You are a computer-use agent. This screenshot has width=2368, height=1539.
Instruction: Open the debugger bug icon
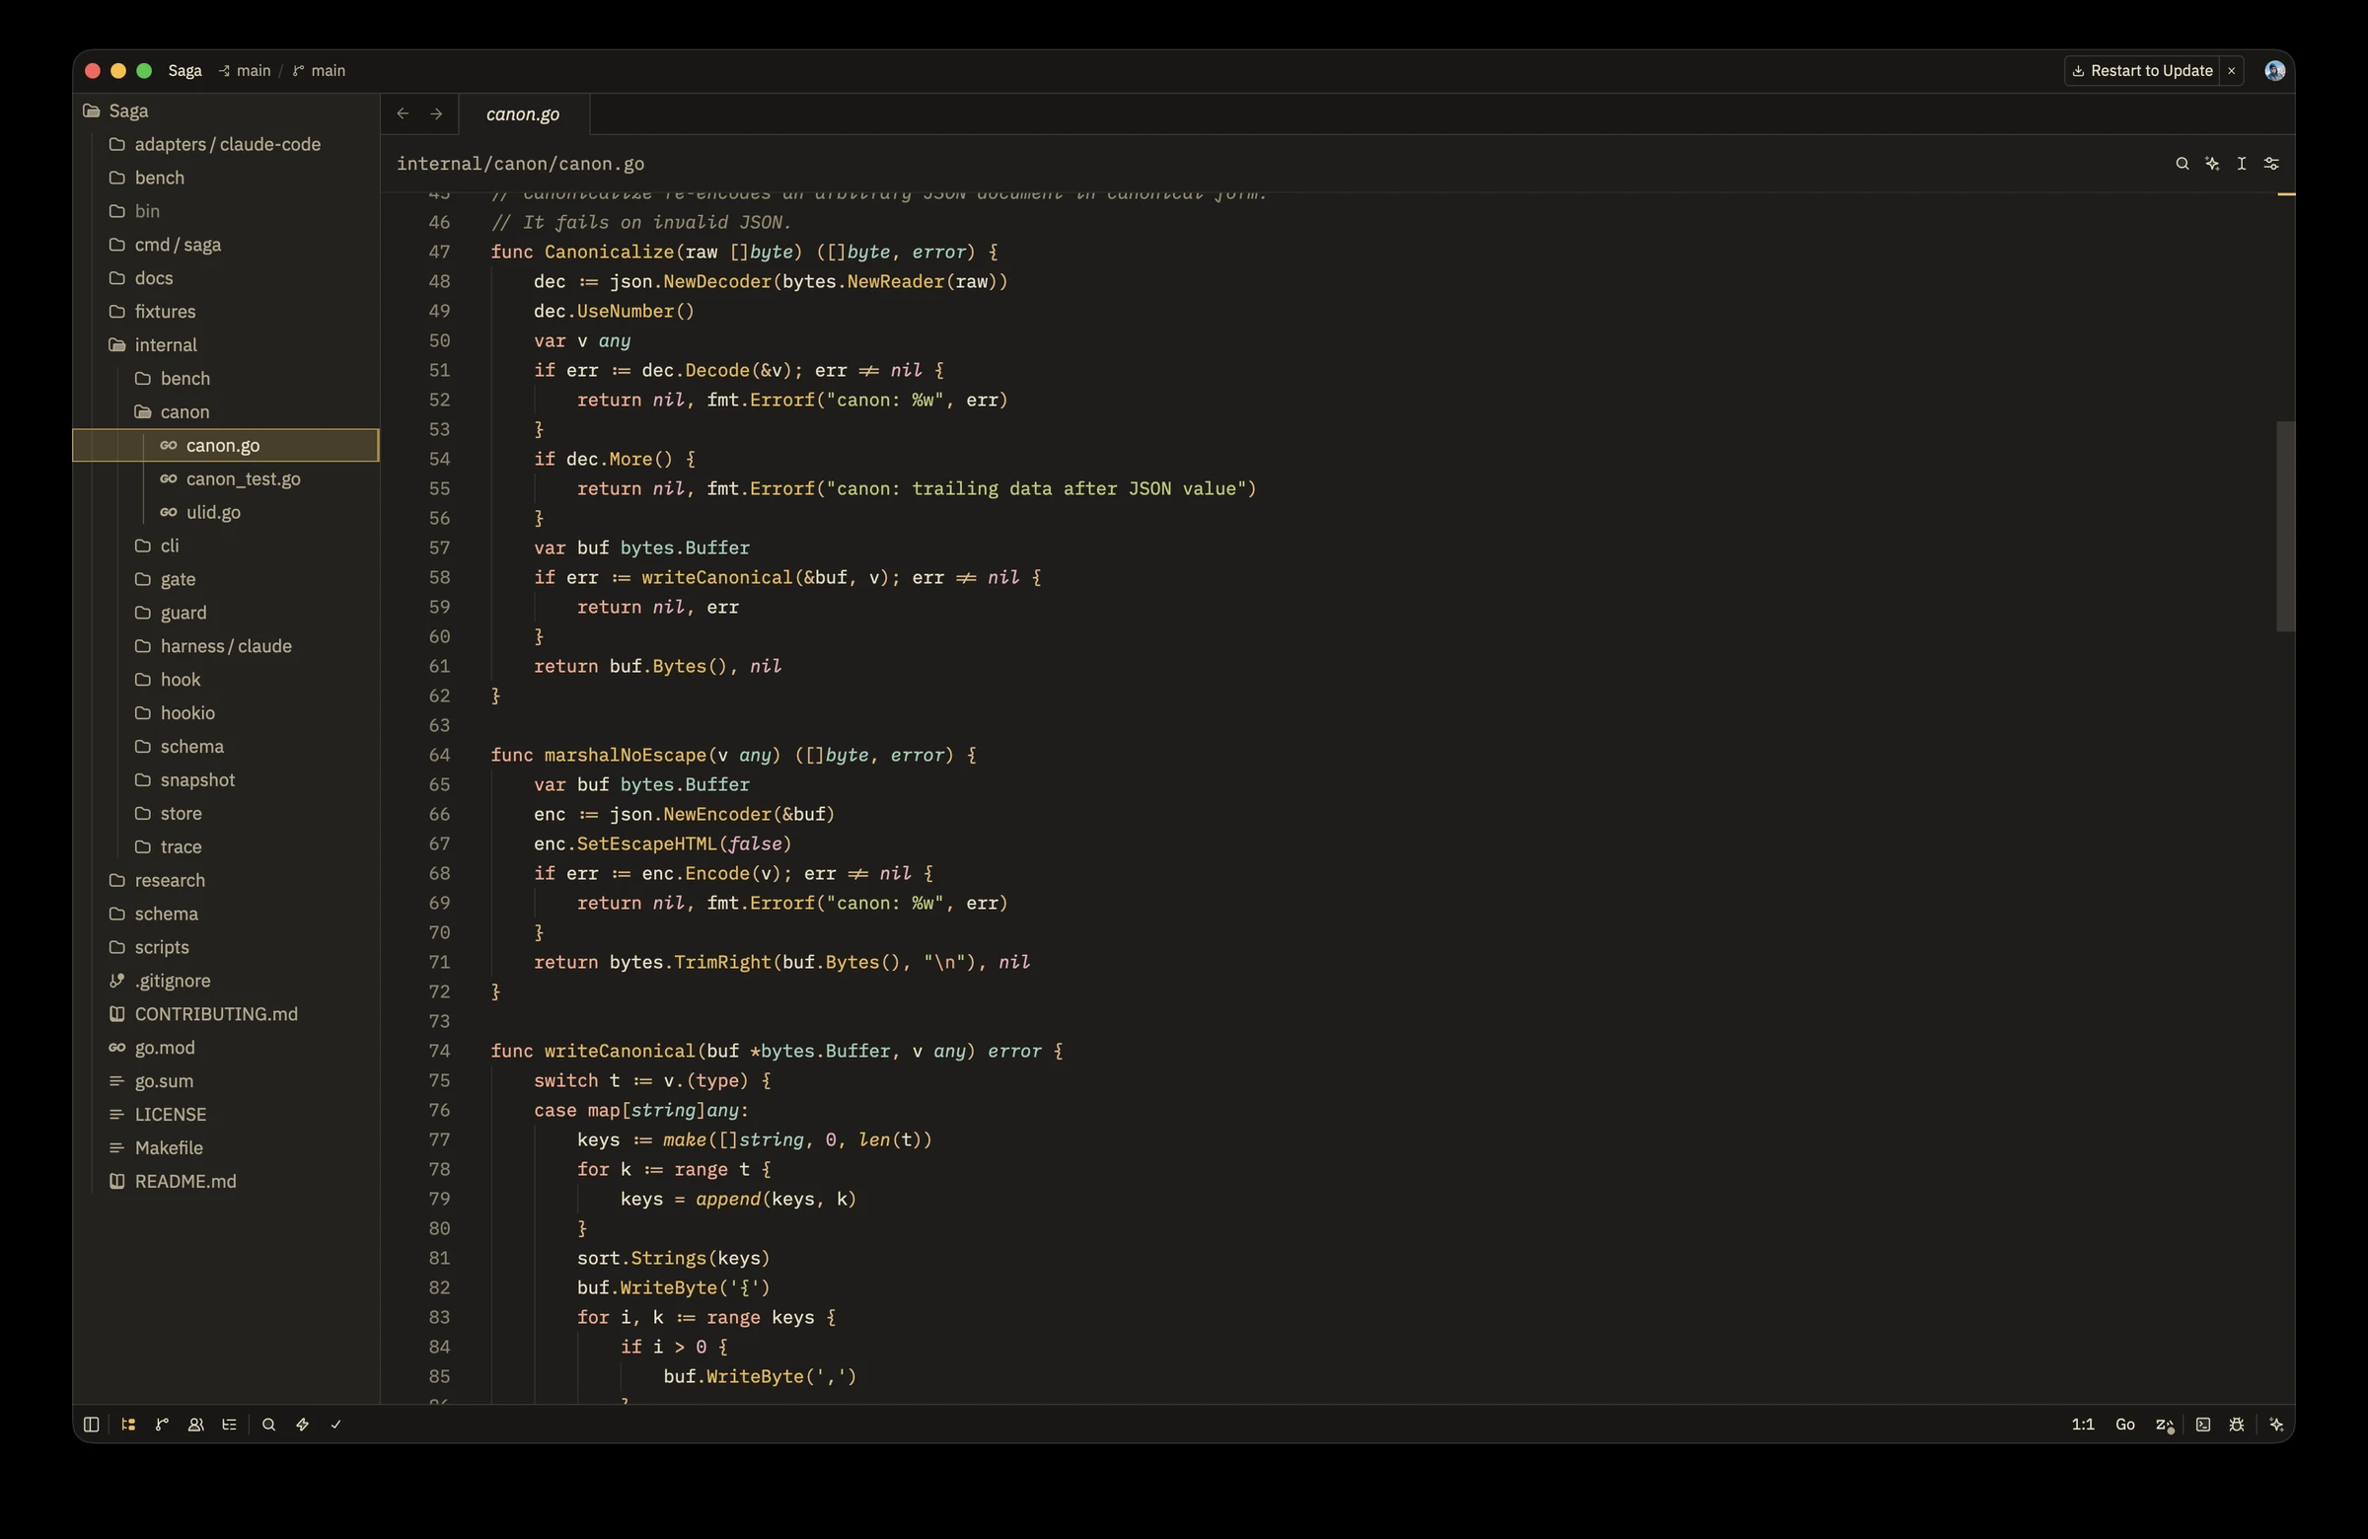tap(2237, 1424)
